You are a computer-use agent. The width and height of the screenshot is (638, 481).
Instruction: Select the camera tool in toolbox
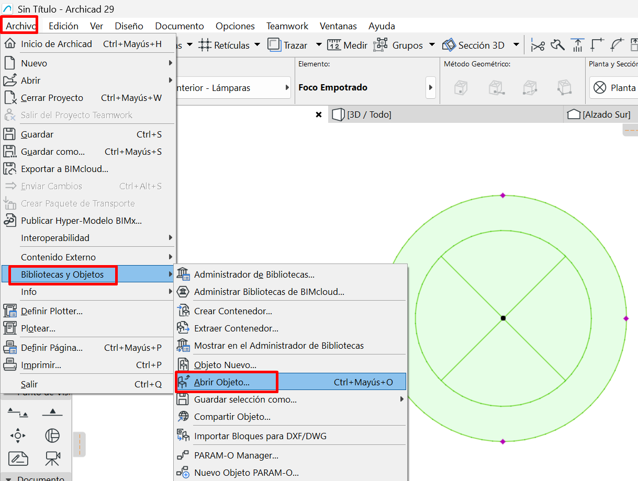pos(52,459)
